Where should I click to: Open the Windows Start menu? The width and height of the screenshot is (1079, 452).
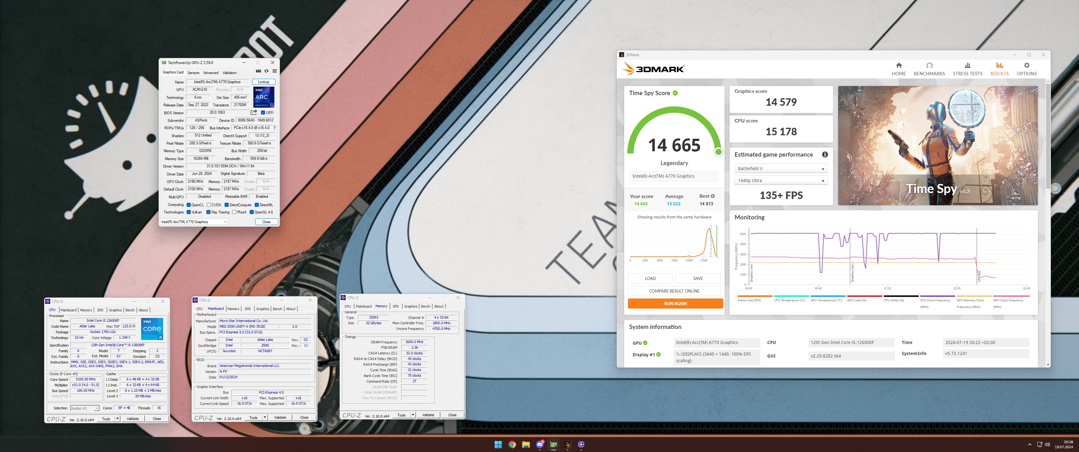(x=498, y=444)
